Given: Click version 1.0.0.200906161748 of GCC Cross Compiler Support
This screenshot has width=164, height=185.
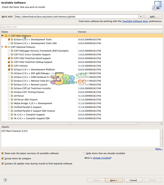Looking at the screenshot, I should tap(90, 55).
